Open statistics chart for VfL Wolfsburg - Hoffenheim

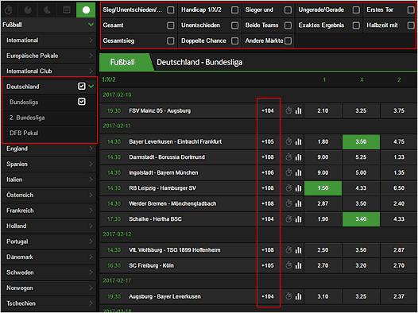(298, 250)
